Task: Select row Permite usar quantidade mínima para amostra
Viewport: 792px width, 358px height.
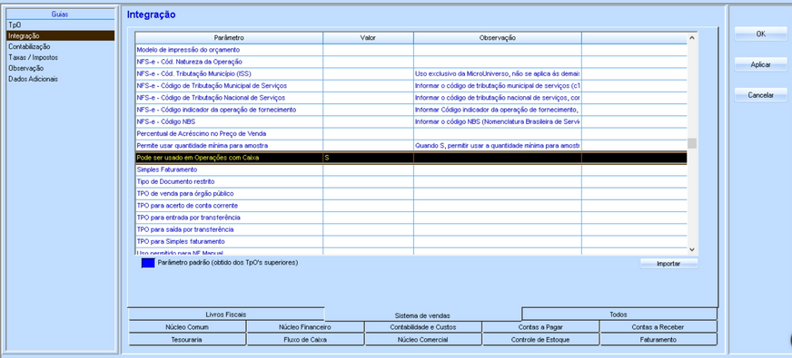Action: tap(411, 146)
